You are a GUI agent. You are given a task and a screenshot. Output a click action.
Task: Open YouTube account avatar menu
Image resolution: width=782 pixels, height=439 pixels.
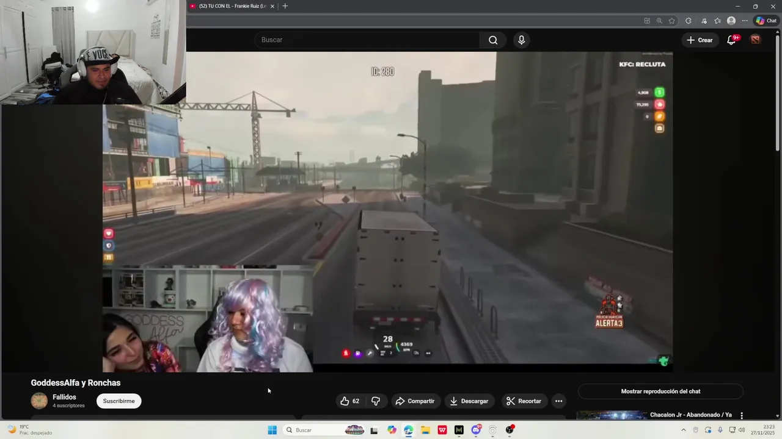pyautogui.click(x=756, y=40)
